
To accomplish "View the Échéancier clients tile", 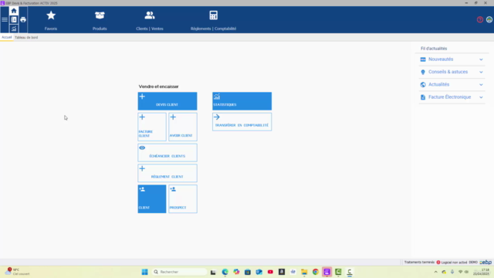I will [167, 153].
